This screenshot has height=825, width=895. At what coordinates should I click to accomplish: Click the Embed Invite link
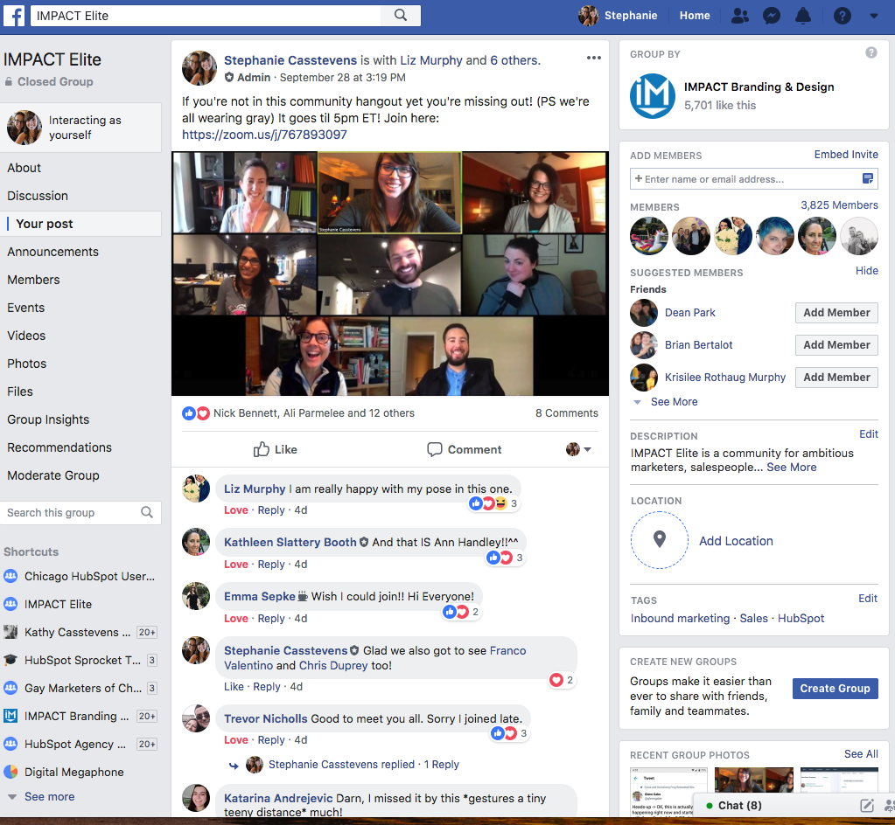tap(846, 155)
